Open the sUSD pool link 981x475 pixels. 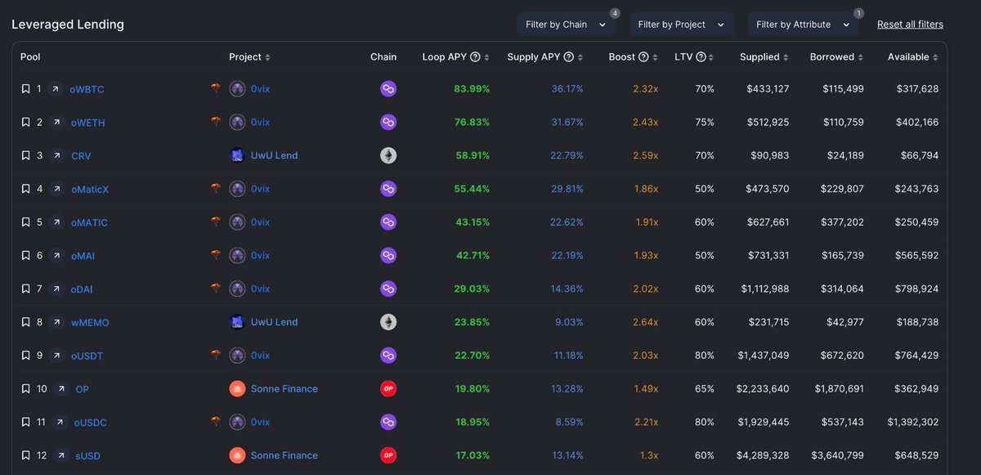tap(87, 456)
